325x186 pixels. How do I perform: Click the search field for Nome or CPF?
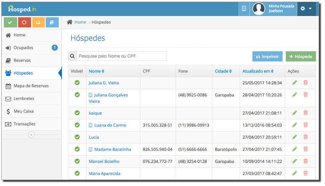122,56
